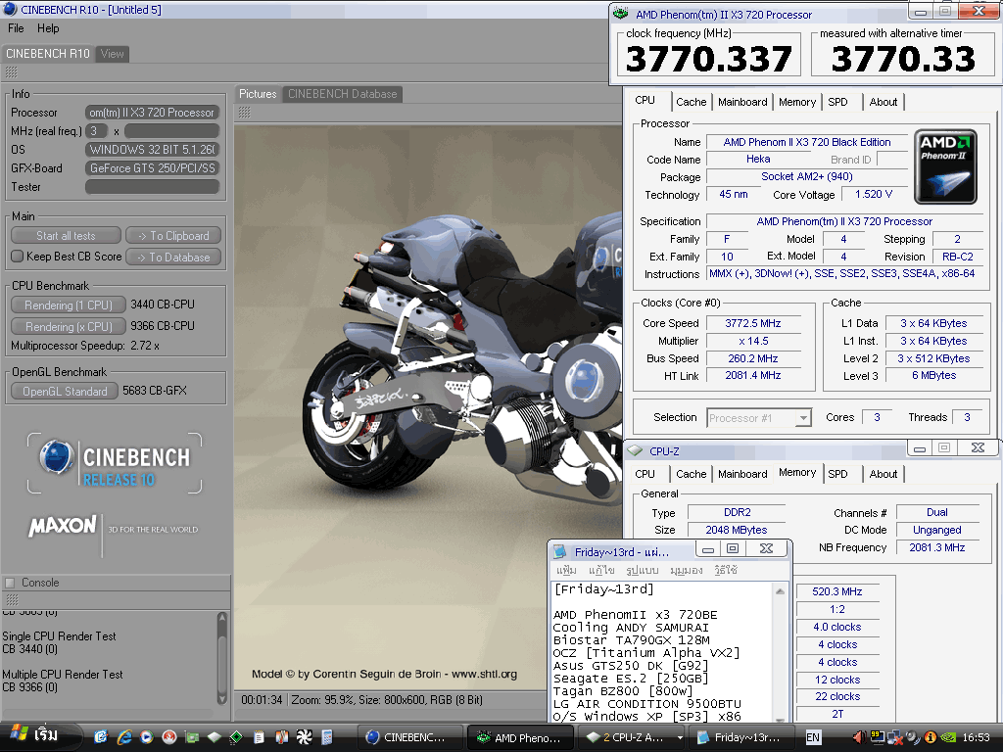Screen dimensions: 1003x752
Task: Click the NVIDIA tray icon
Action: 948,737
